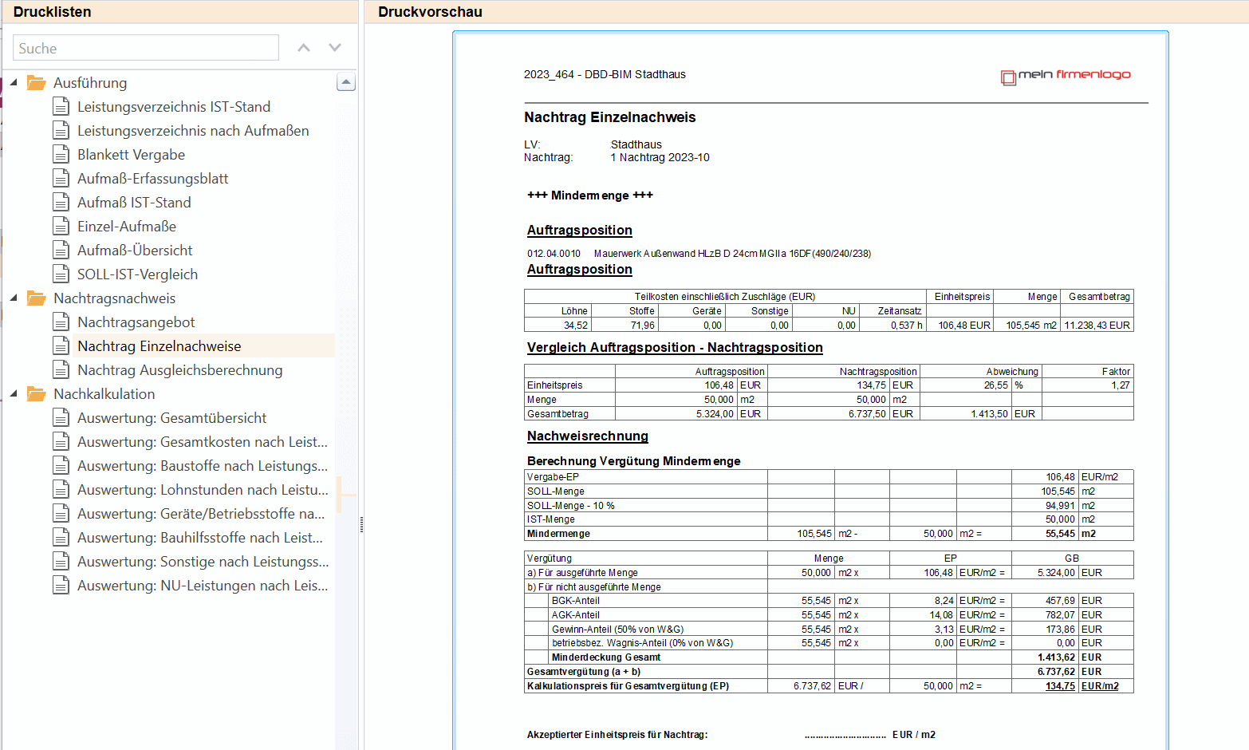Image resolution: width=1249 pixels, height=750 pixels.
Task: Jump to previous search result with up chevron
Action: [304, 48]
